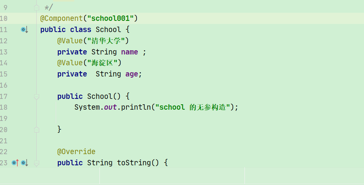Collapse the School() constructor fold marker on line 17
Image resolution: width=364 pixels, height=185 pixels.
click(x=36, y=97)
